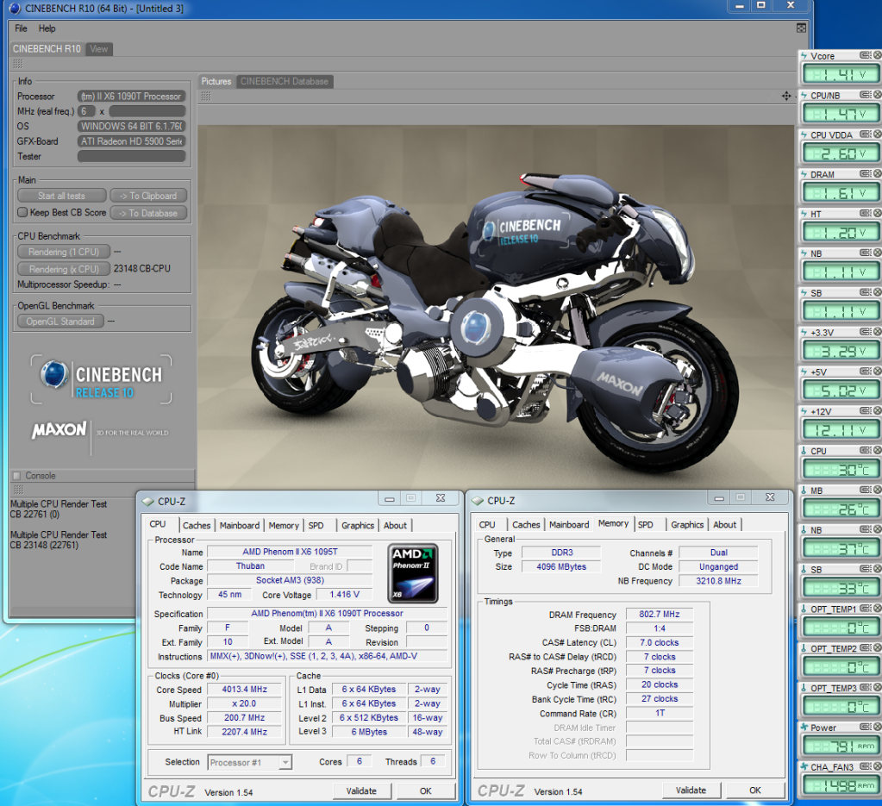Click the name value "AMD Phenom II X6 1095T"
Image resolution: width=882 pixels, height=806 pixels.
[x=291, y=552]
